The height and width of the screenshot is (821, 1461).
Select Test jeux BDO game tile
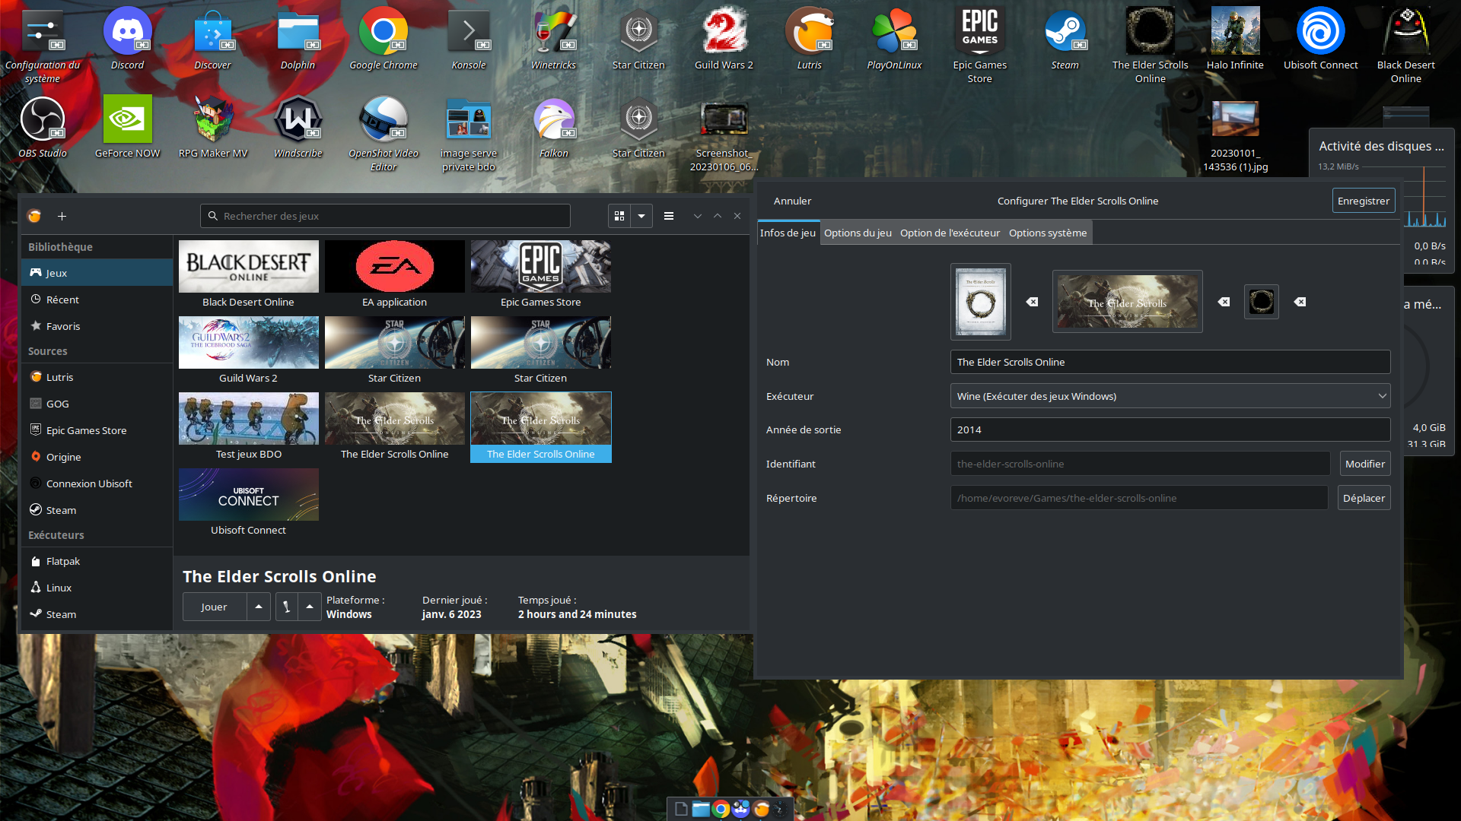click(249, 426)
